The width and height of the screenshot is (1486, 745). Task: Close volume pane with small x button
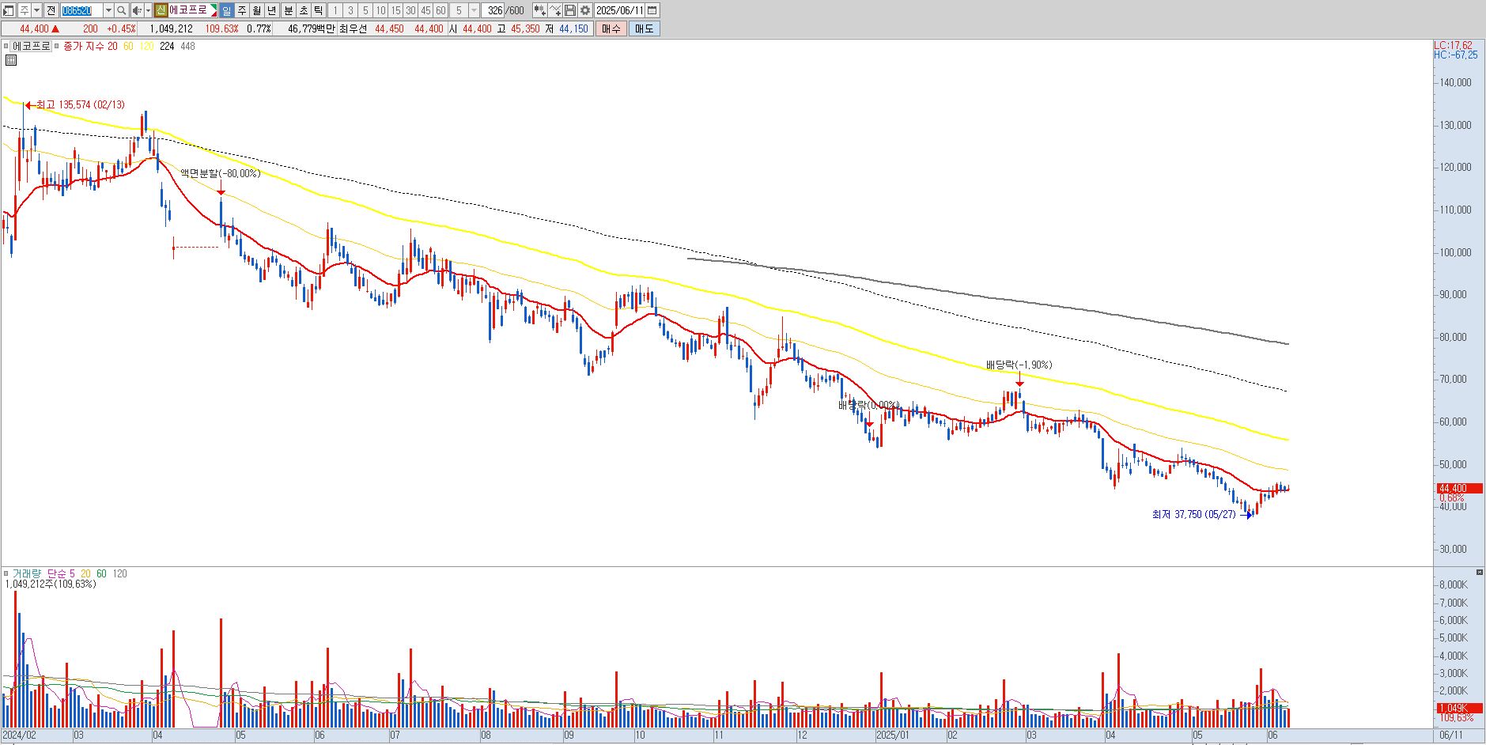[x=1480, y=572]
